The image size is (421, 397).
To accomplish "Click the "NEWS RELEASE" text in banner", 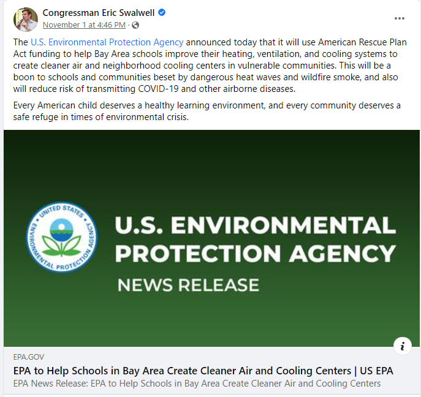I will tap(188, 285).
